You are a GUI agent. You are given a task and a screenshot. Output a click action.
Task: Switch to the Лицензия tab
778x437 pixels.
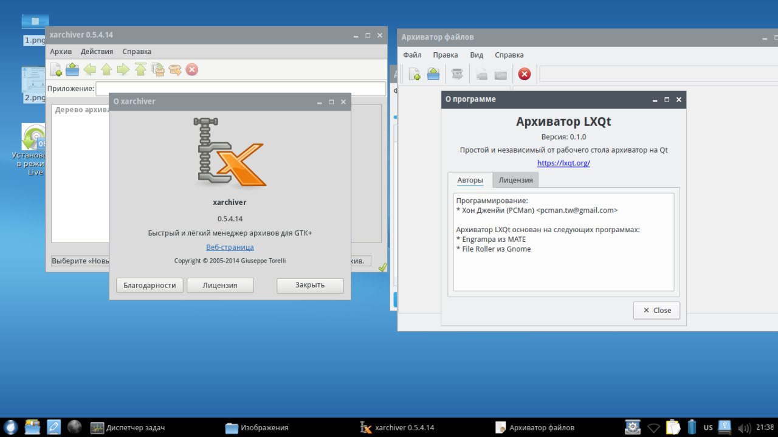pos(515,180)
